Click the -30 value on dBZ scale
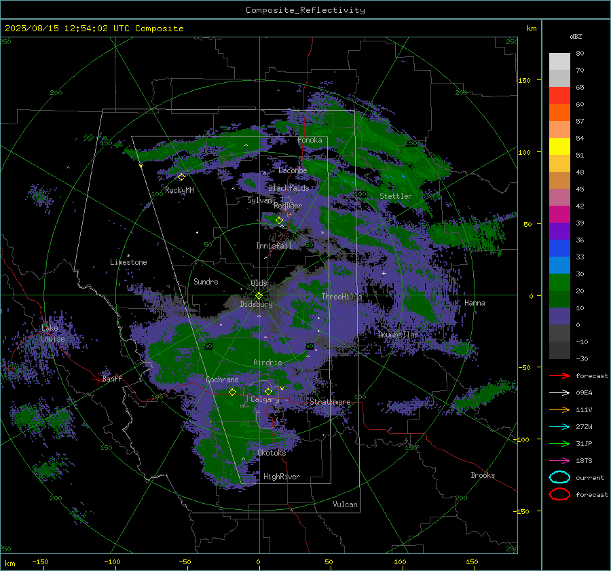Screen dimensions: 611x571 click(582, 358)
